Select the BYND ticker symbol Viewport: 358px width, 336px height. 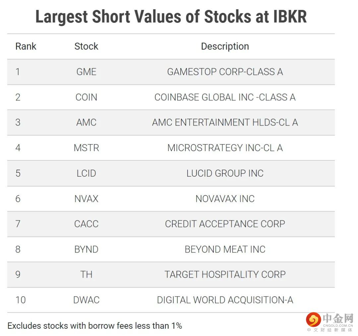pyautogui.click(x=86, y=250)
